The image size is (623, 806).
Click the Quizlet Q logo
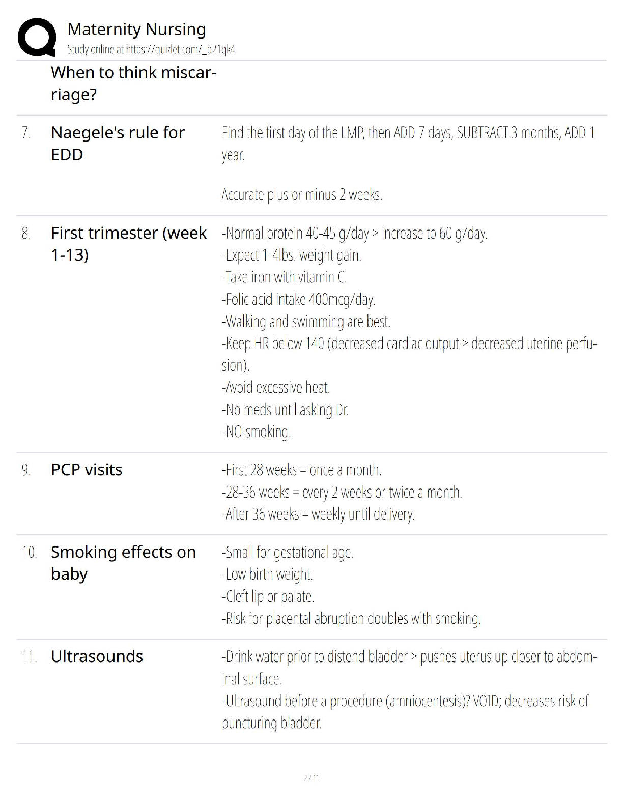(x=37, y=37)
